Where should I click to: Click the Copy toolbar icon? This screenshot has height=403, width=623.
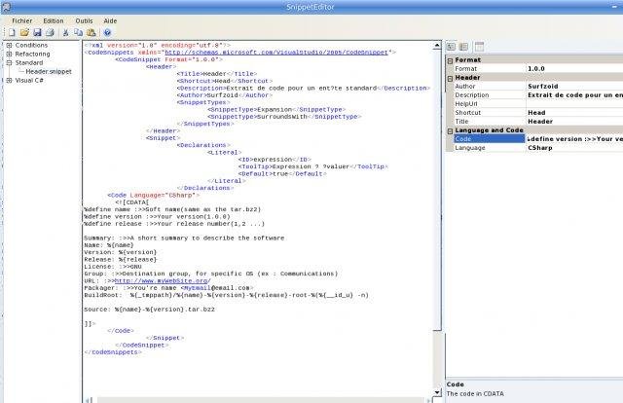pyautogui.click(x=79, y=32)
